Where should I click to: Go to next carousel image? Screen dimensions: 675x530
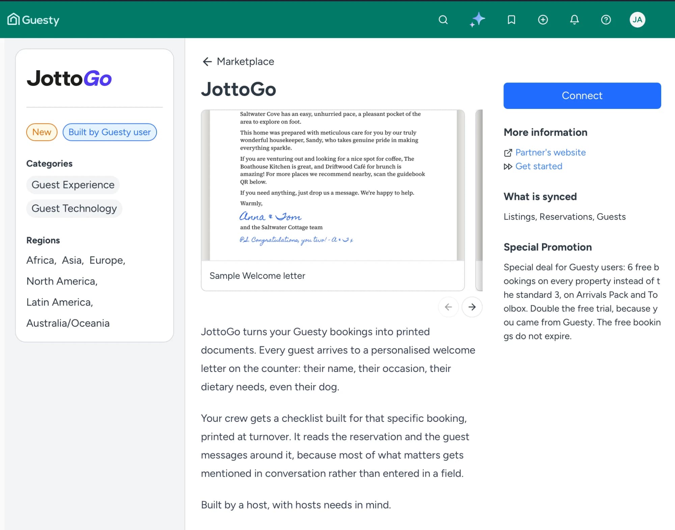pyautogui.click(x=472, y=307)
